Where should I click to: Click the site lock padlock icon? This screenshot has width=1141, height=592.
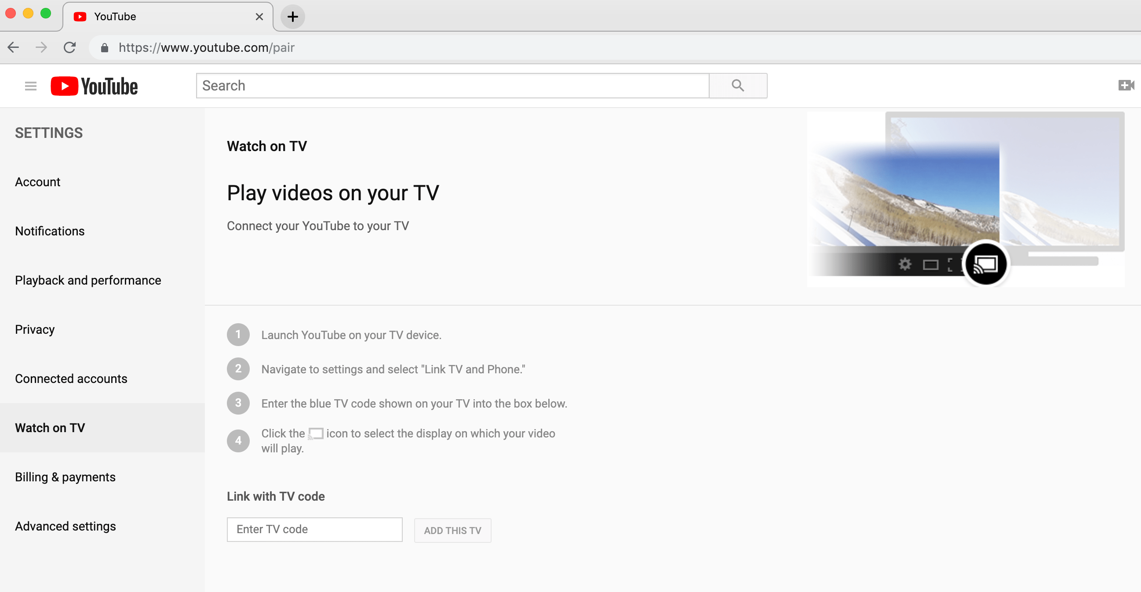(x=105, y=48)
